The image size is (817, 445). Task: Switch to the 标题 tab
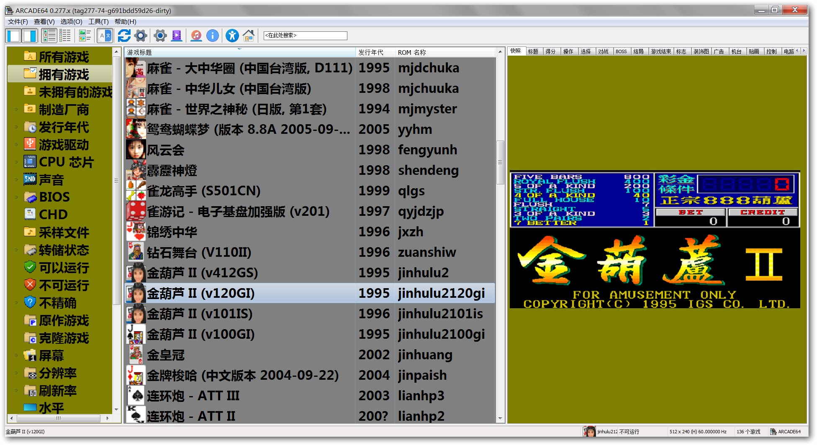point(533,51)
